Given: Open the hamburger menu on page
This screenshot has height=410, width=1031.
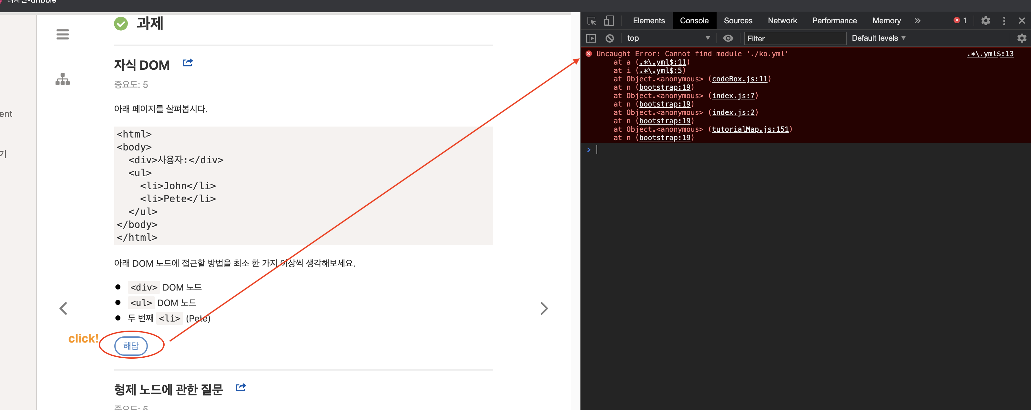Looking at the screenshot, I should (62, 35).
